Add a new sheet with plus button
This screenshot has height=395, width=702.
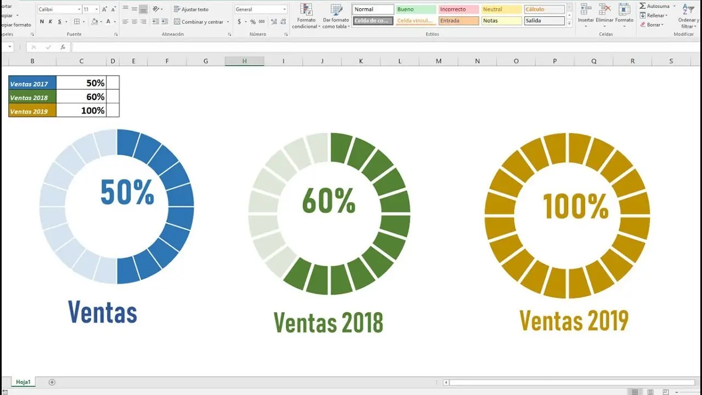coord(52,382)
